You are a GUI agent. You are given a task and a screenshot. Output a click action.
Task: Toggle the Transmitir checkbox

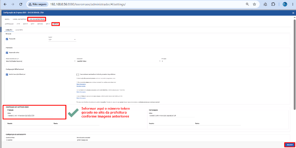pos(7,39)
